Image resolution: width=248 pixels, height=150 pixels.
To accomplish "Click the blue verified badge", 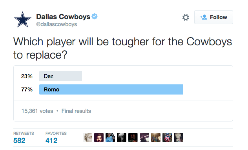I will [x=95, y=16].
